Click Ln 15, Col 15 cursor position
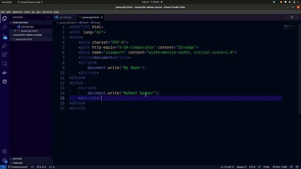The height and width of the screenshot is (169, 301). click(x=227, y=167)
